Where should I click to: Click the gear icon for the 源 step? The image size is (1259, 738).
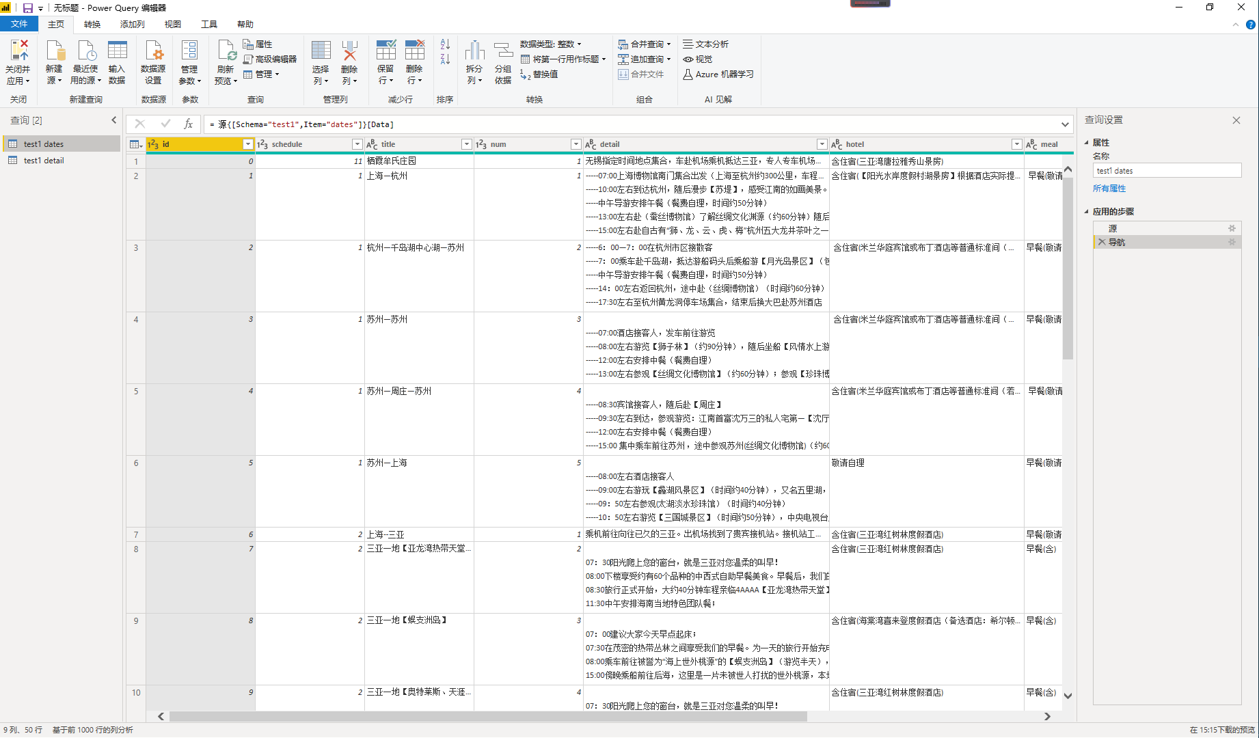coord(1232,228)
